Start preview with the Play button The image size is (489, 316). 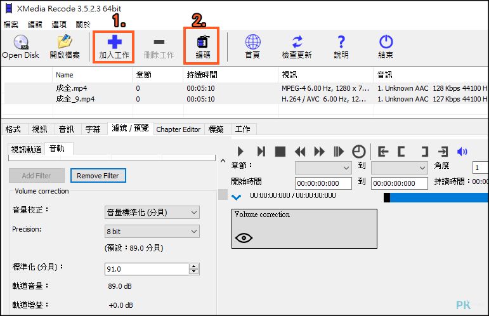pyautogui.click(x=240, y=152)
